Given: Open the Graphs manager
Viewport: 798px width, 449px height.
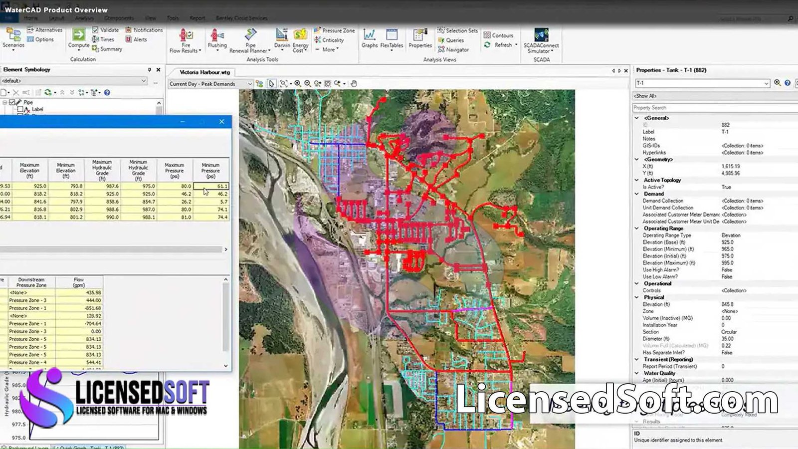Looking at the screenshot, I should click(x=369, y=38).
